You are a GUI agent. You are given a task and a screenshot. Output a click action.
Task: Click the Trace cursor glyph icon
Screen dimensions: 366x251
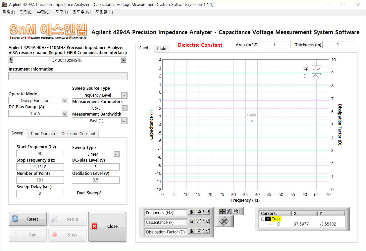click(268, 219)
